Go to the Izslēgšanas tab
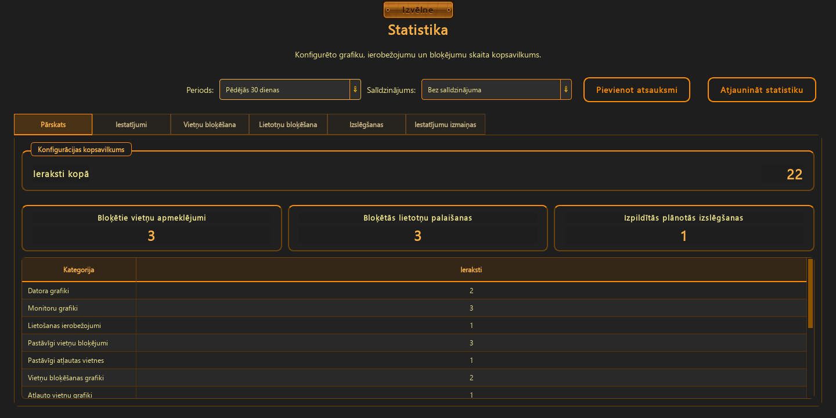Screen dimensions: 836x418 [366, 125]
